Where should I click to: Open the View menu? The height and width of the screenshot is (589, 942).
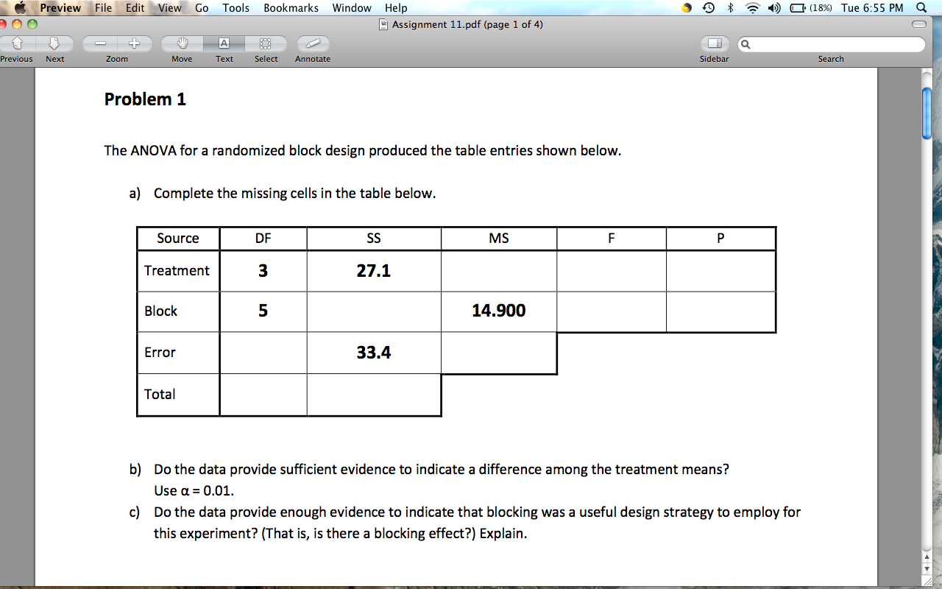[x=169, y=8]
